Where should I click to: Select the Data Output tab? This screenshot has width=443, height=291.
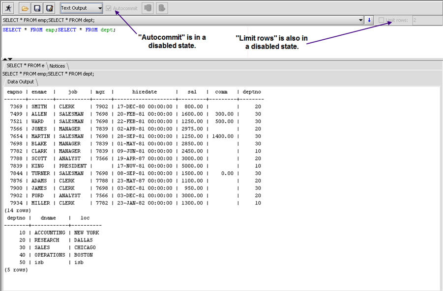[x=20, y=82]
